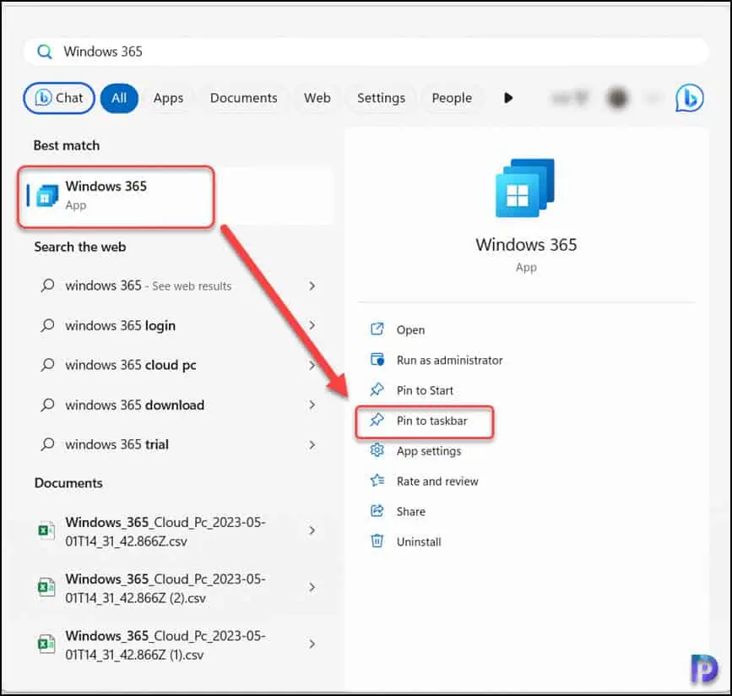Open the 01T14_31_42.866Z (1).csv document

178,644
